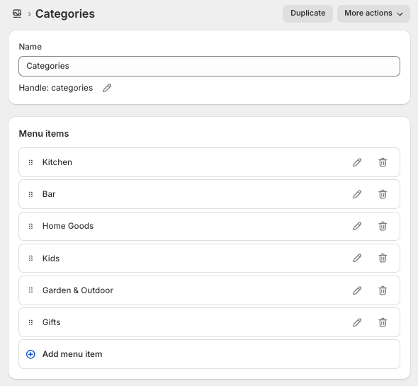Click the Kids label text
Image resolution: width=418 pixels, height=386 pixels.
click(51, 259)
